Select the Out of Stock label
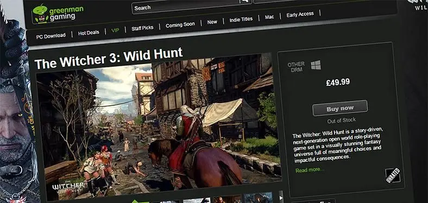Image resolution: width=428 pixels, height=203 pixels. click(x=342, y=120)
